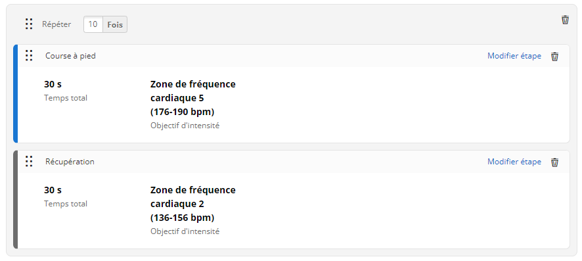Viewport: 582px width, 261px height.
Task: Click the Récupération step drag handle
Action: 29,162
